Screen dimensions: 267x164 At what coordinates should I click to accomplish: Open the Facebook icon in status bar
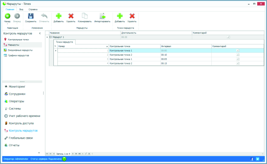pos(252,159)
